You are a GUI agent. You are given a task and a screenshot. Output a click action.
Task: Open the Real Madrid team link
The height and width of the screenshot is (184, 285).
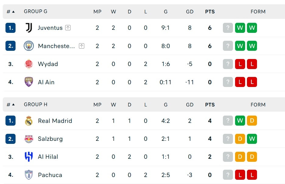point(55,121)
